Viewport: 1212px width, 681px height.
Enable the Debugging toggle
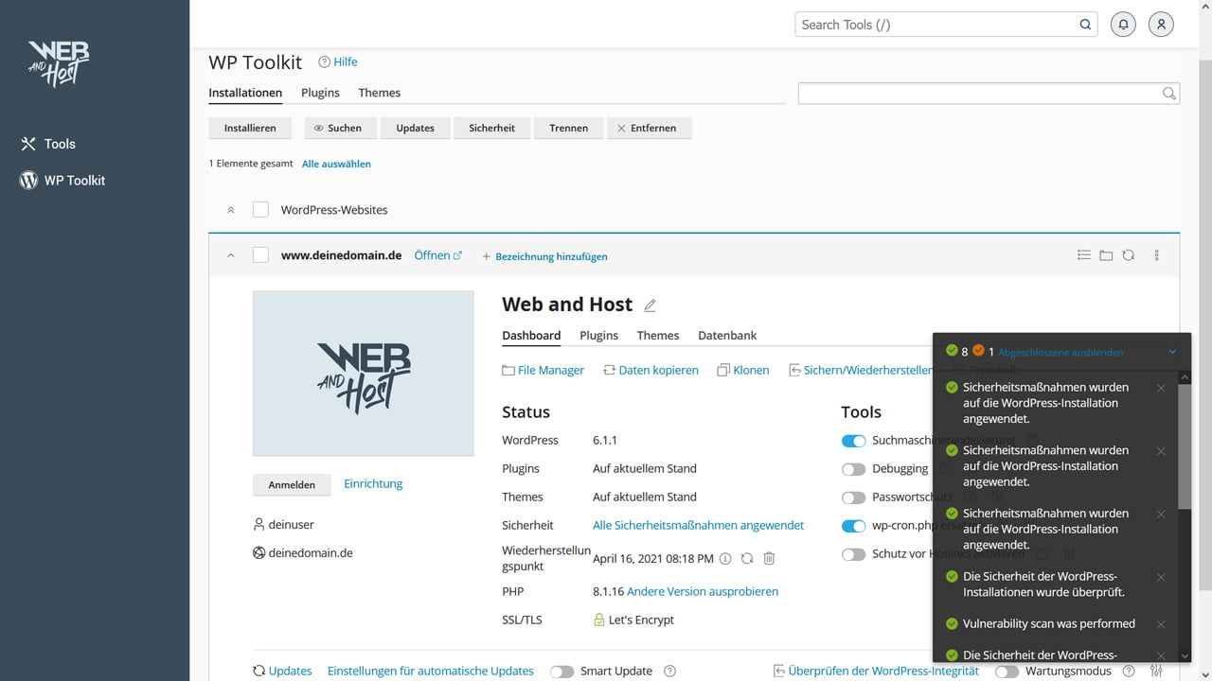coord(853,469)
